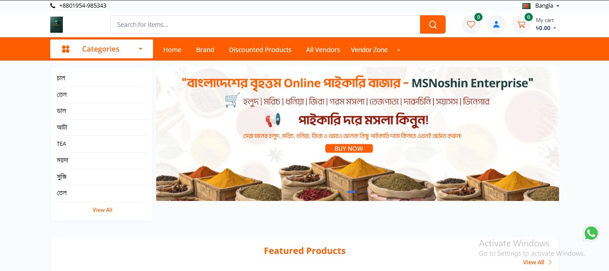Open the wishlist heart icon

pyautogui.click(x=471, y=25)
